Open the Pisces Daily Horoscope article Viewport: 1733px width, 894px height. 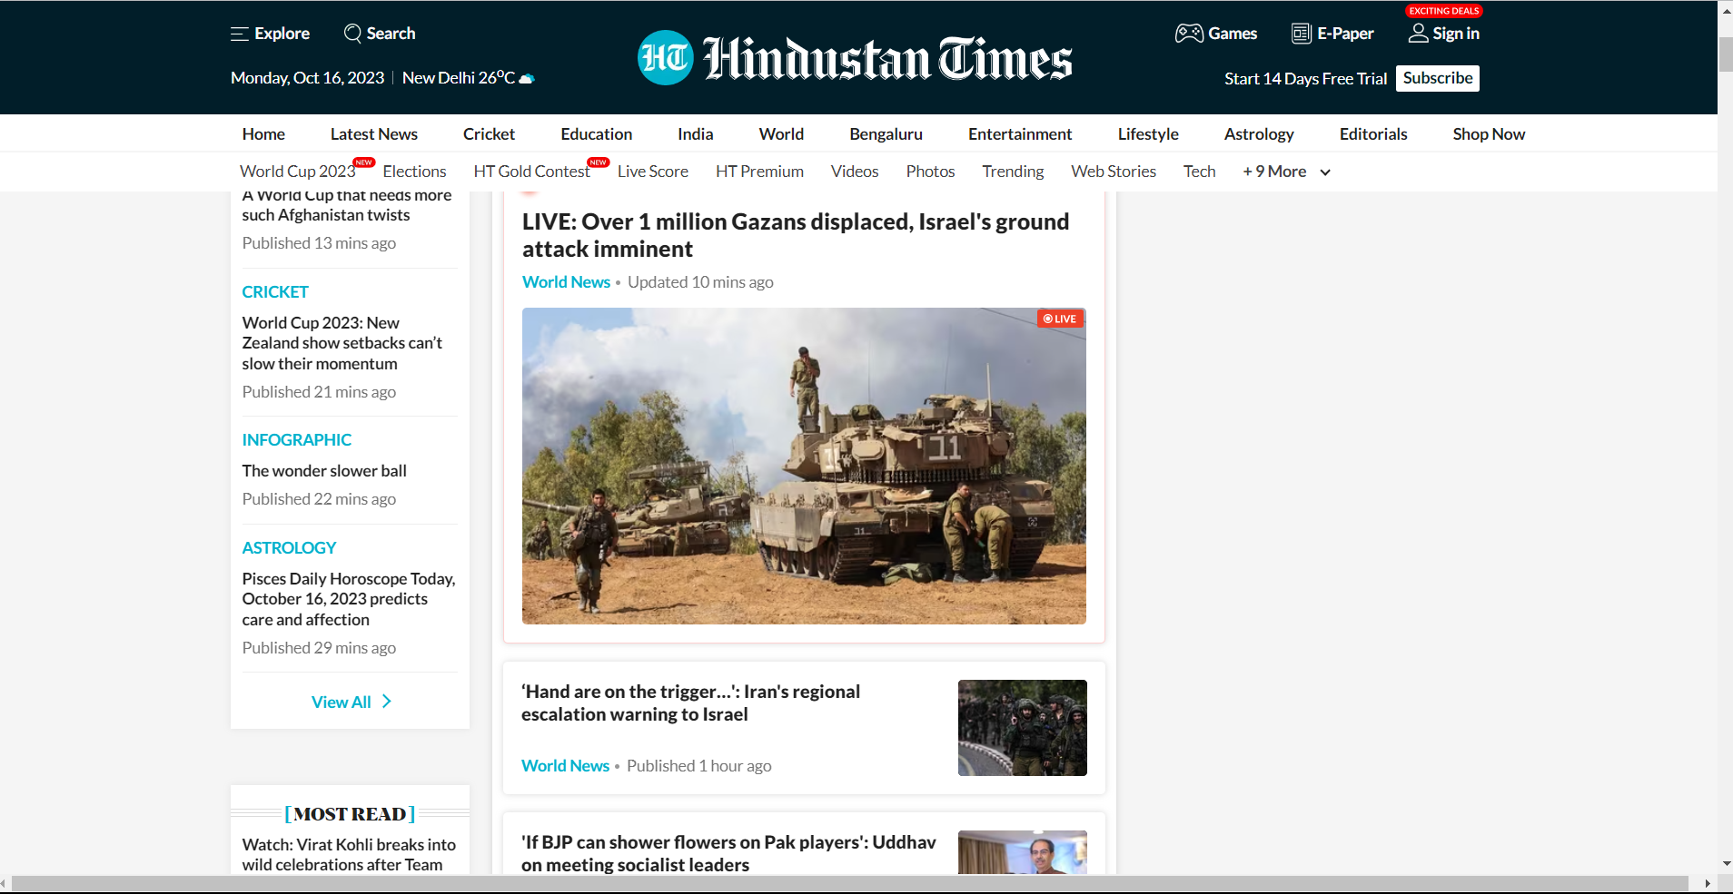349,599
